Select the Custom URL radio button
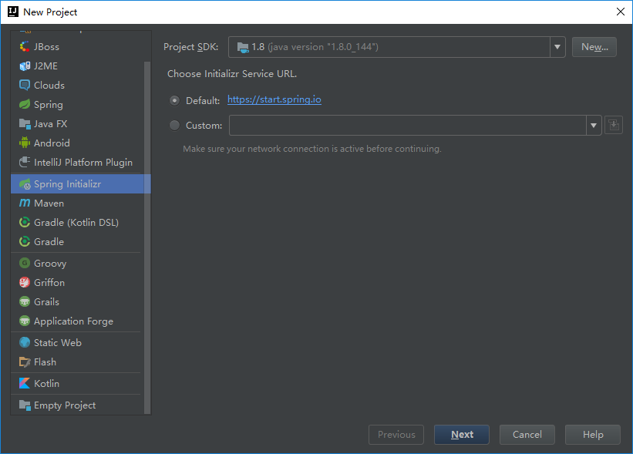The image size is (633, 454). tap(174, 126)
